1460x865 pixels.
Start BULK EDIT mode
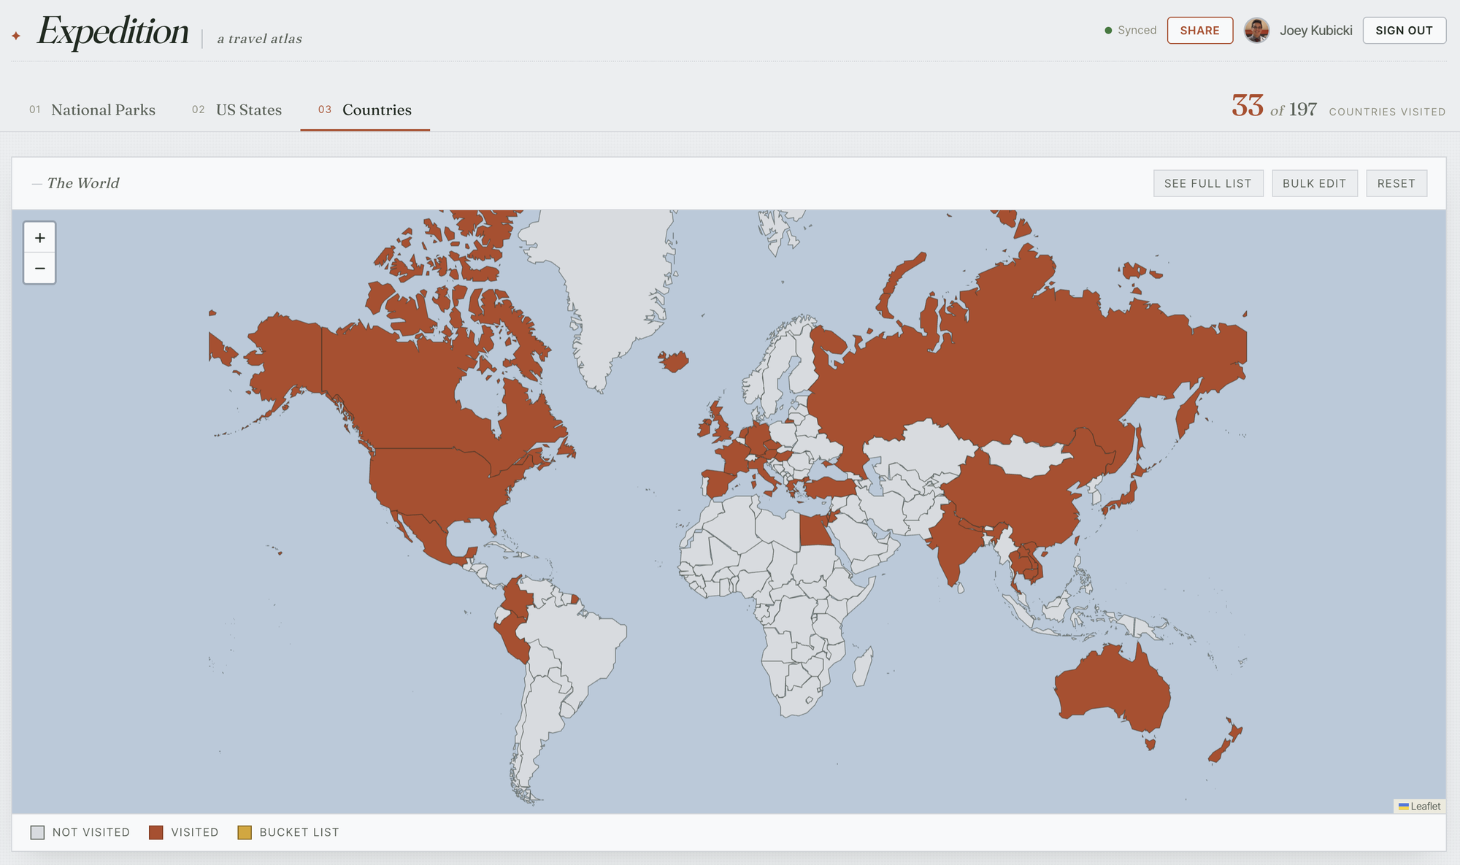1315,183
